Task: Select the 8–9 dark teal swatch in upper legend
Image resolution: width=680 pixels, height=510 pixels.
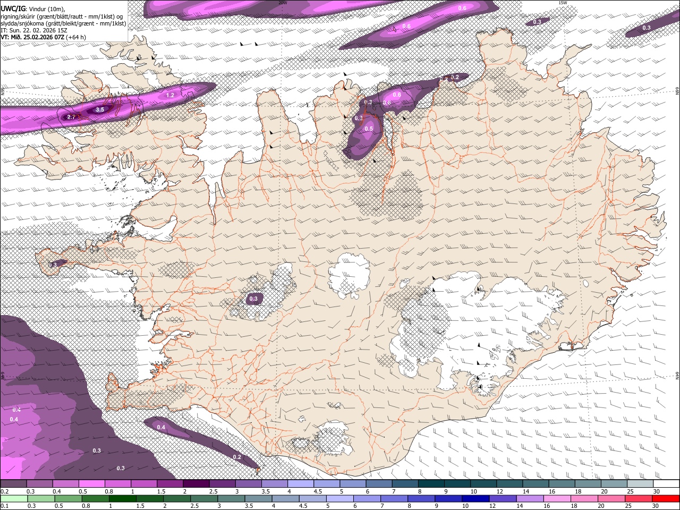Action: (x=431, y=484)
